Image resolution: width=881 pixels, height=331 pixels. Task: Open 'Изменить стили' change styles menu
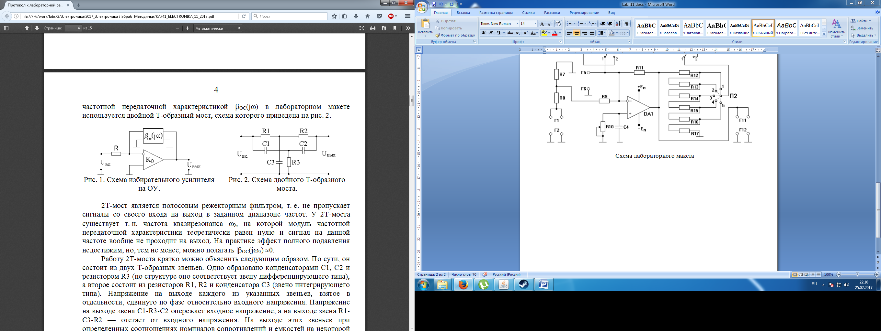[837, 28]
